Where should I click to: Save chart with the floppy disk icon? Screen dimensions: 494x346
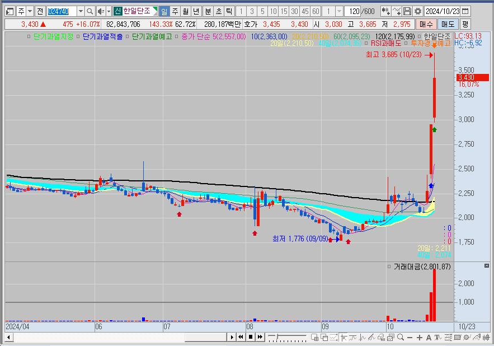[407, 12]
